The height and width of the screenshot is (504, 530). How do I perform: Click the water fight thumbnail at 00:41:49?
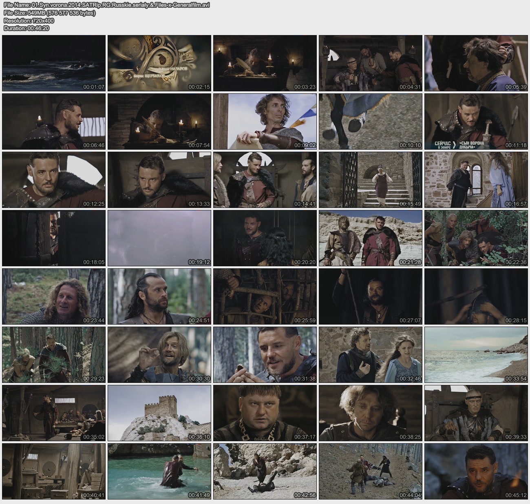pyautogui.click(x=159, y=471)
